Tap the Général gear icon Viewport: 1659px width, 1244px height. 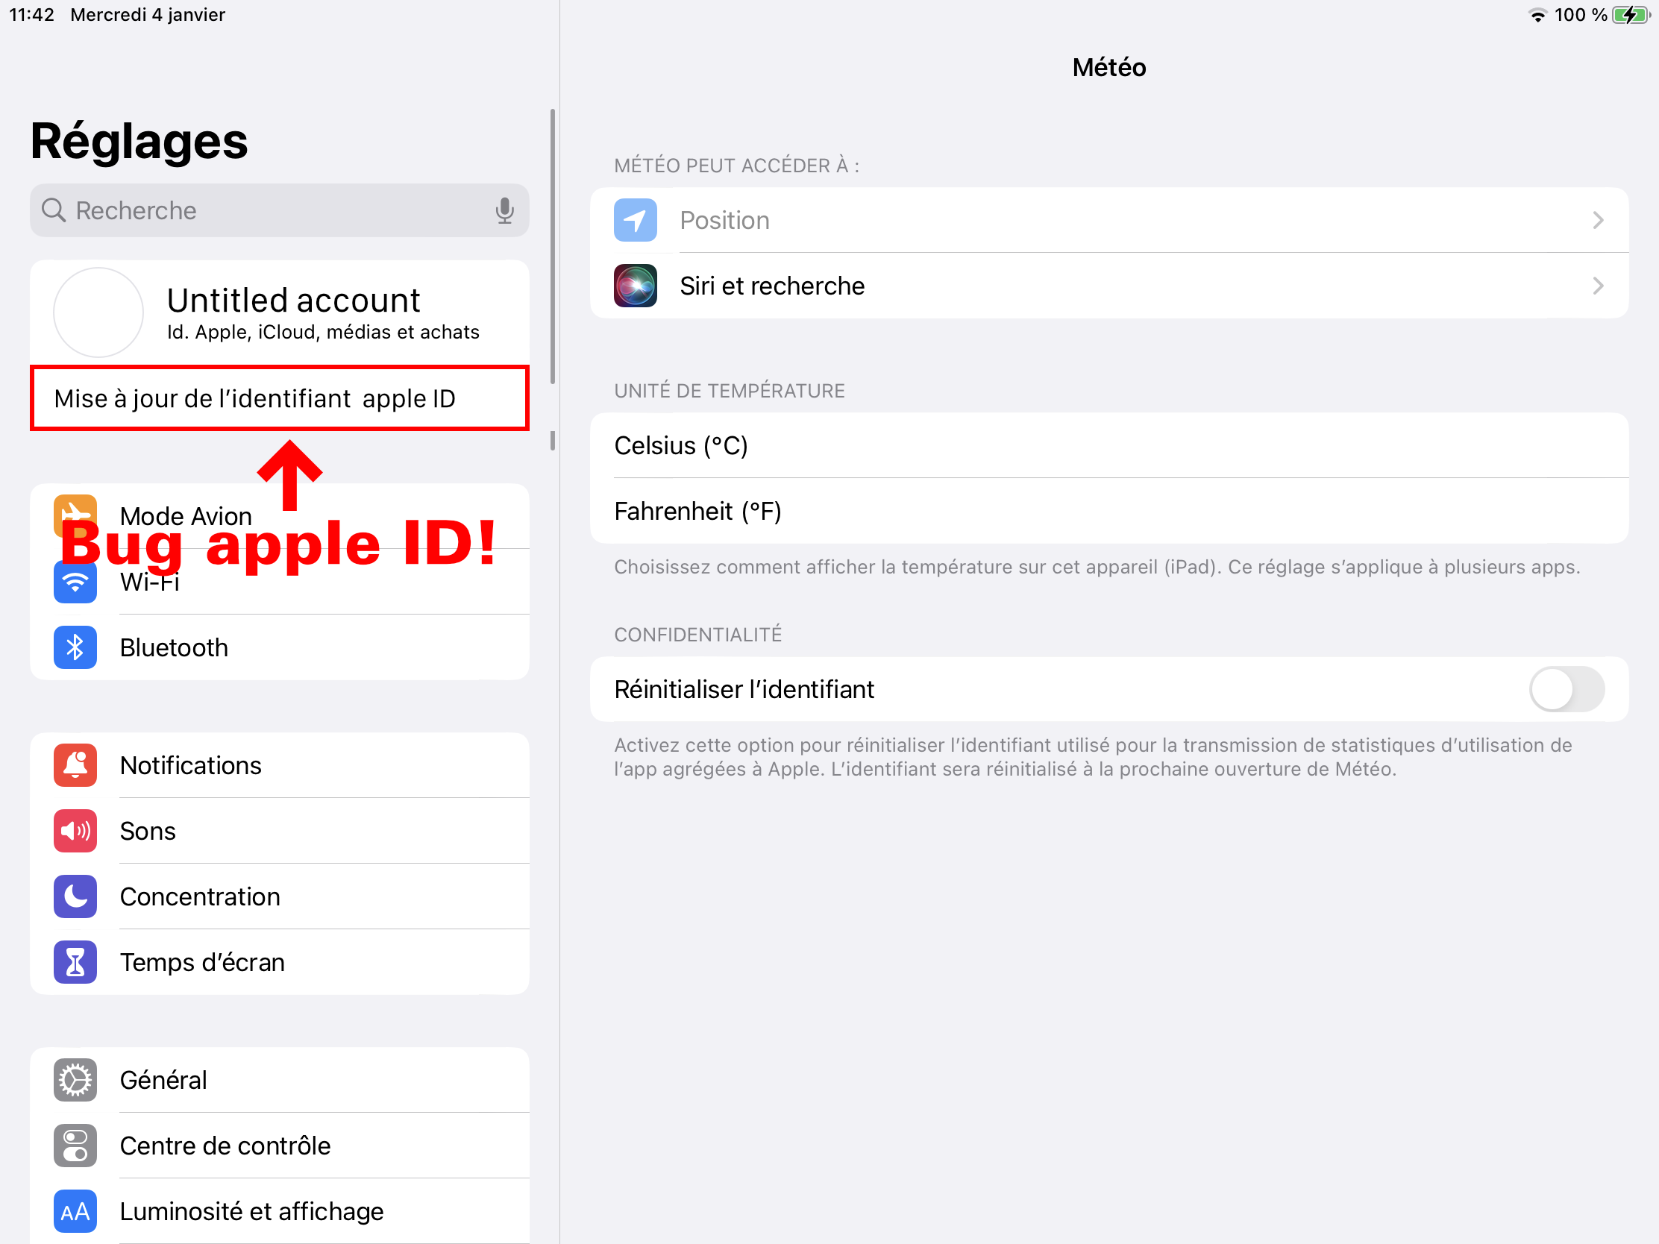(x=75, y=1080)
